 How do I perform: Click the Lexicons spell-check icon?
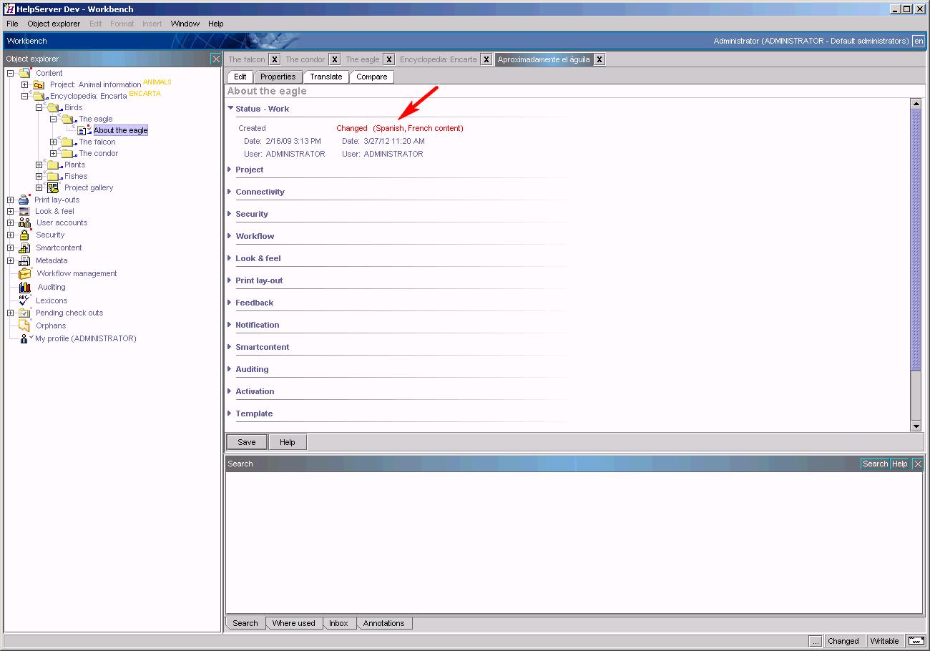point(24,300)
